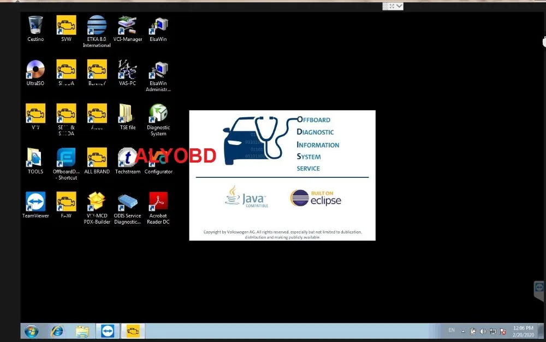Open the Skoda engine shortcut below SVW
Screen dimensions: 546x342
66,73
